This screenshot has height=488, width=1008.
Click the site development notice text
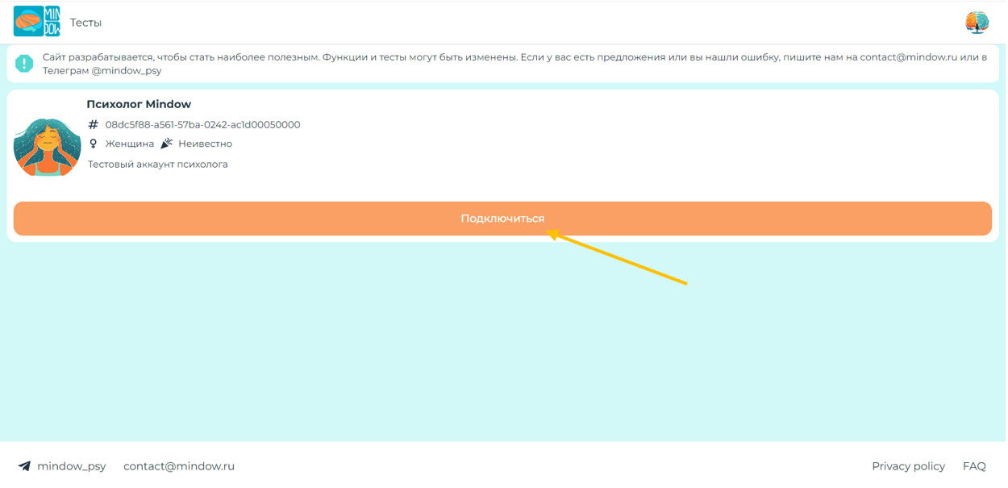(515, 64)
